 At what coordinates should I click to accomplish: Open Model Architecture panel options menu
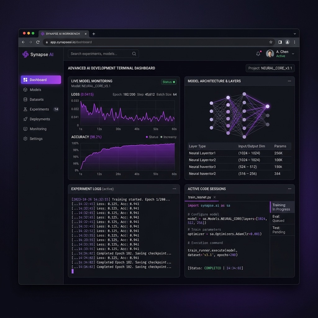pyautogui.click(x=289, y=81)
